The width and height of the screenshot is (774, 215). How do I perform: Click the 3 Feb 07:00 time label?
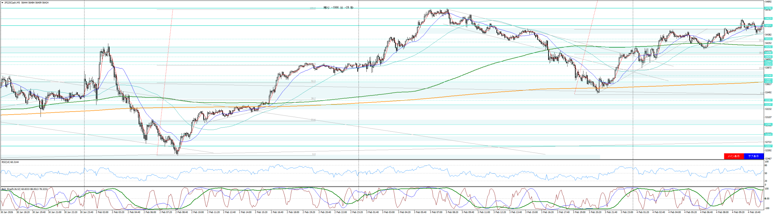(436, 212)
